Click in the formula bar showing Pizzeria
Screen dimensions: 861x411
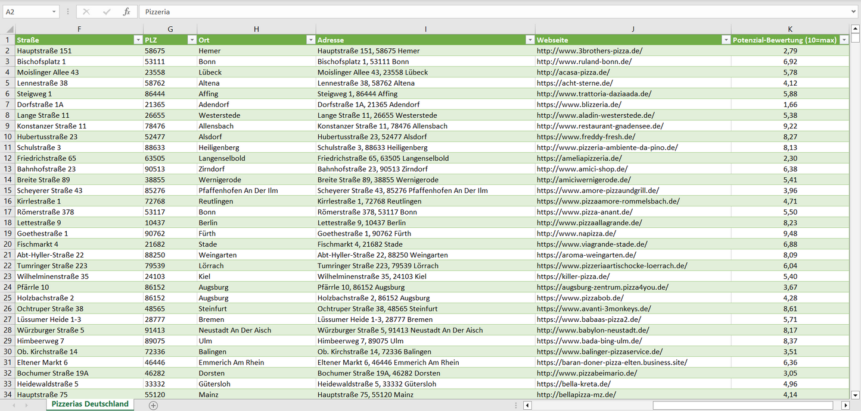click(x=477, y=12)
